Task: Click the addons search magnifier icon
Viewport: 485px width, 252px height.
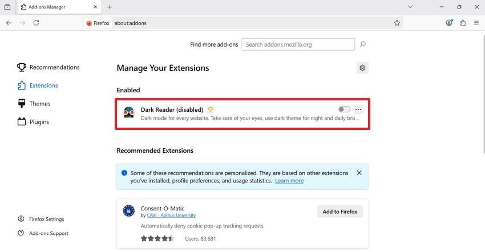Action: tap(363, 44)
